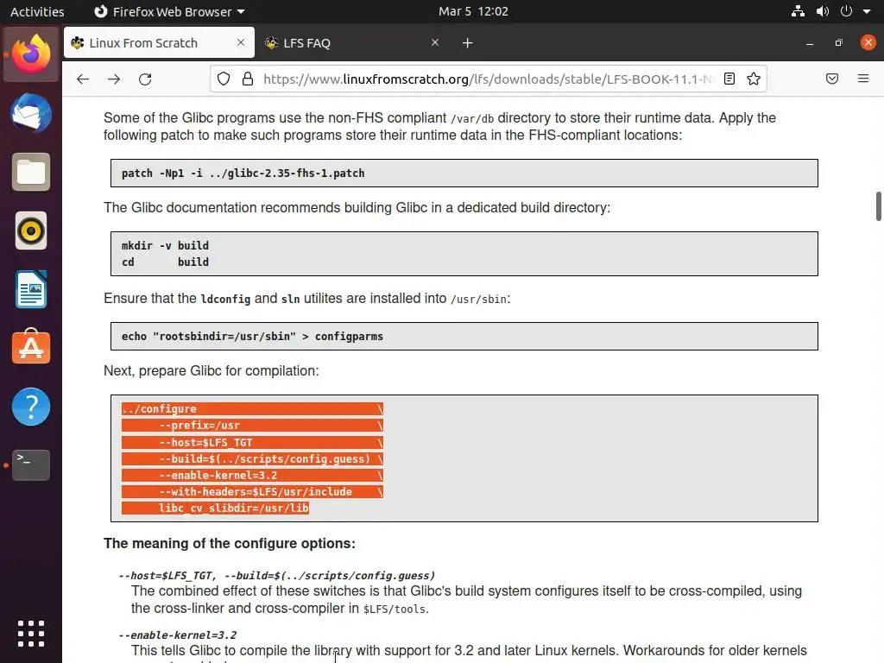Click the URL address bar
Viewport: 884px width, 663px height.
pos(489,79)
